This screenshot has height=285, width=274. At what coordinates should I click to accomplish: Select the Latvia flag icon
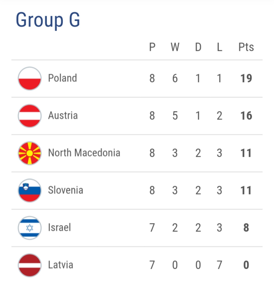(x=30, y=265)
